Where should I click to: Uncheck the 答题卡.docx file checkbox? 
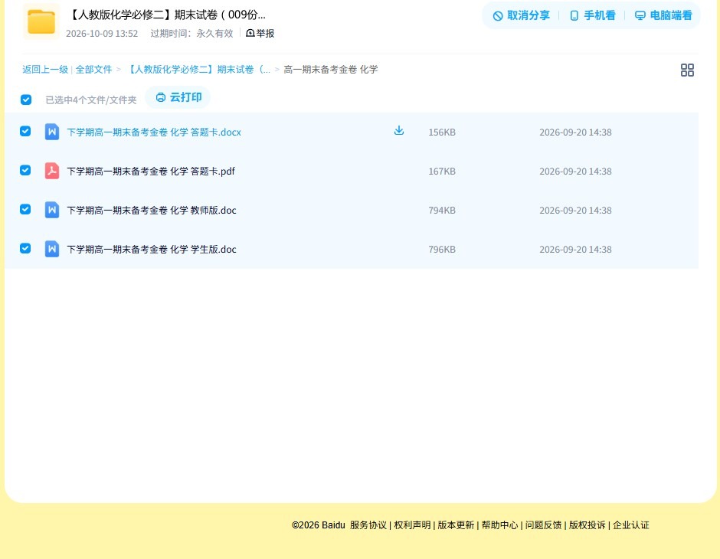tap(25, 131)
